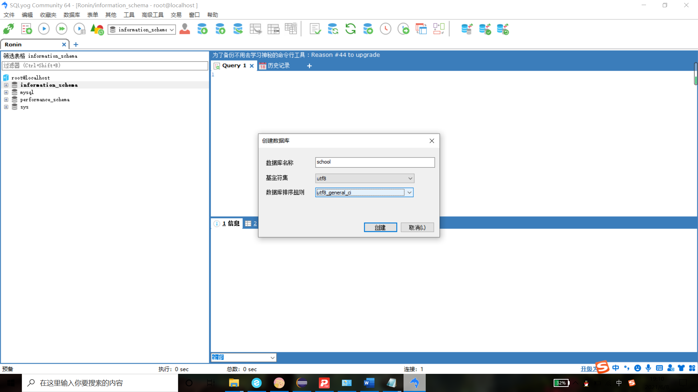This screenshot has width=698, height=392.
Task: Click the green refresh arrows toolbar icon
Action: pos(350,29)
